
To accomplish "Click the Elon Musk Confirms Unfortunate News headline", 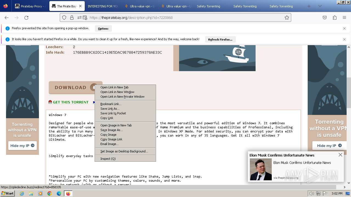I will click(x=282, y=155).
